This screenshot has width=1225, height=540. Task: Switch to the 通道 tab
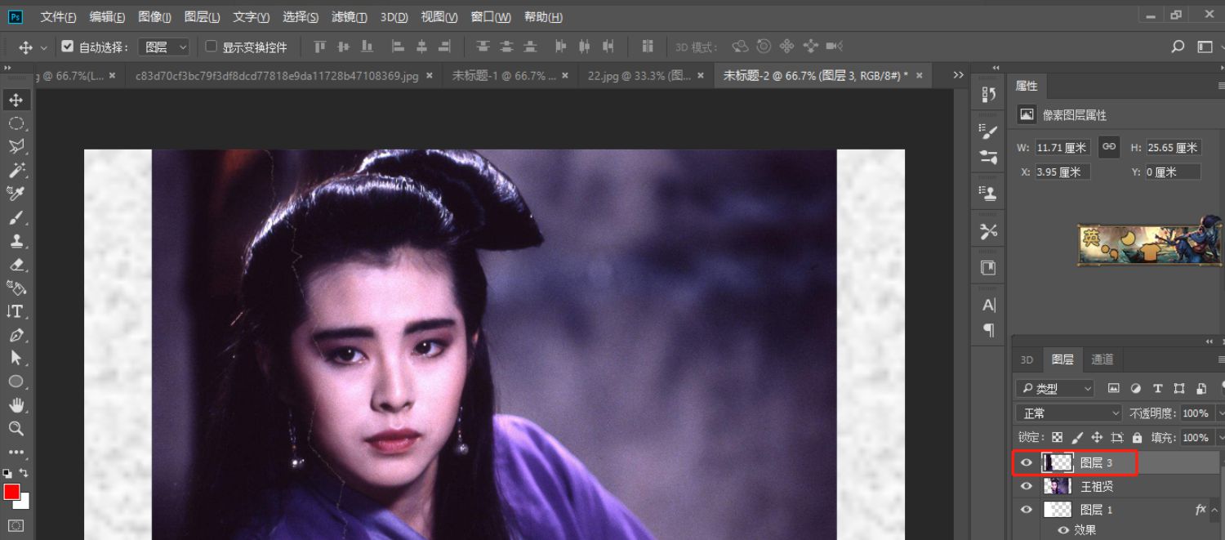[x=1102, y=359]
